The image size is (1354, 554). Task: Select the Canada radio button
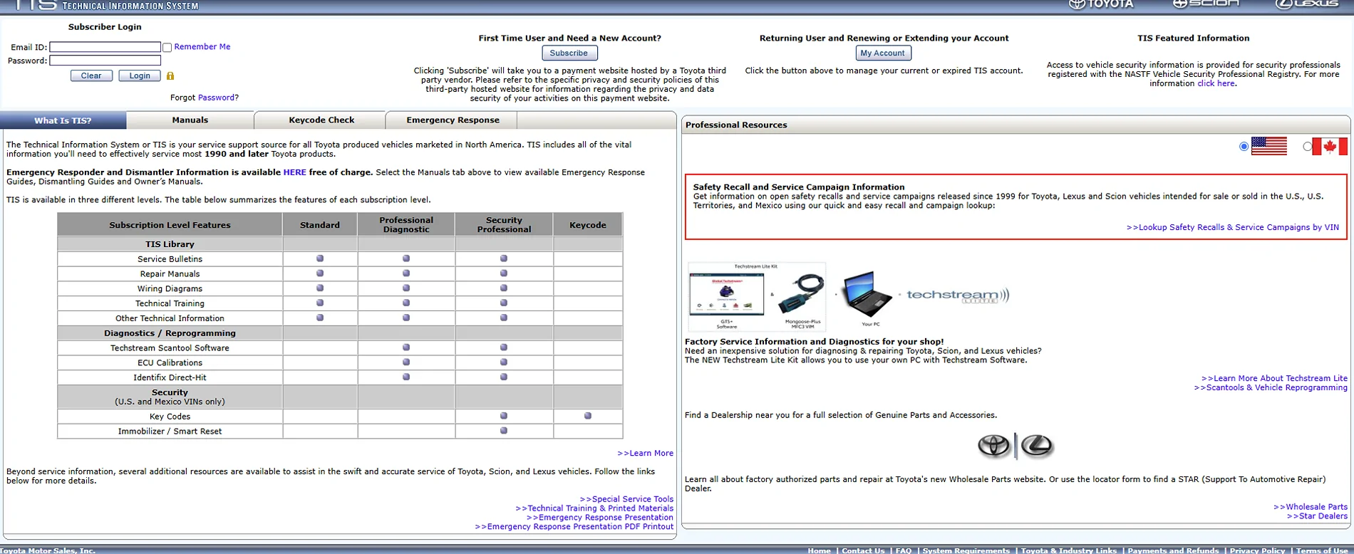[x=1307, y=146]
